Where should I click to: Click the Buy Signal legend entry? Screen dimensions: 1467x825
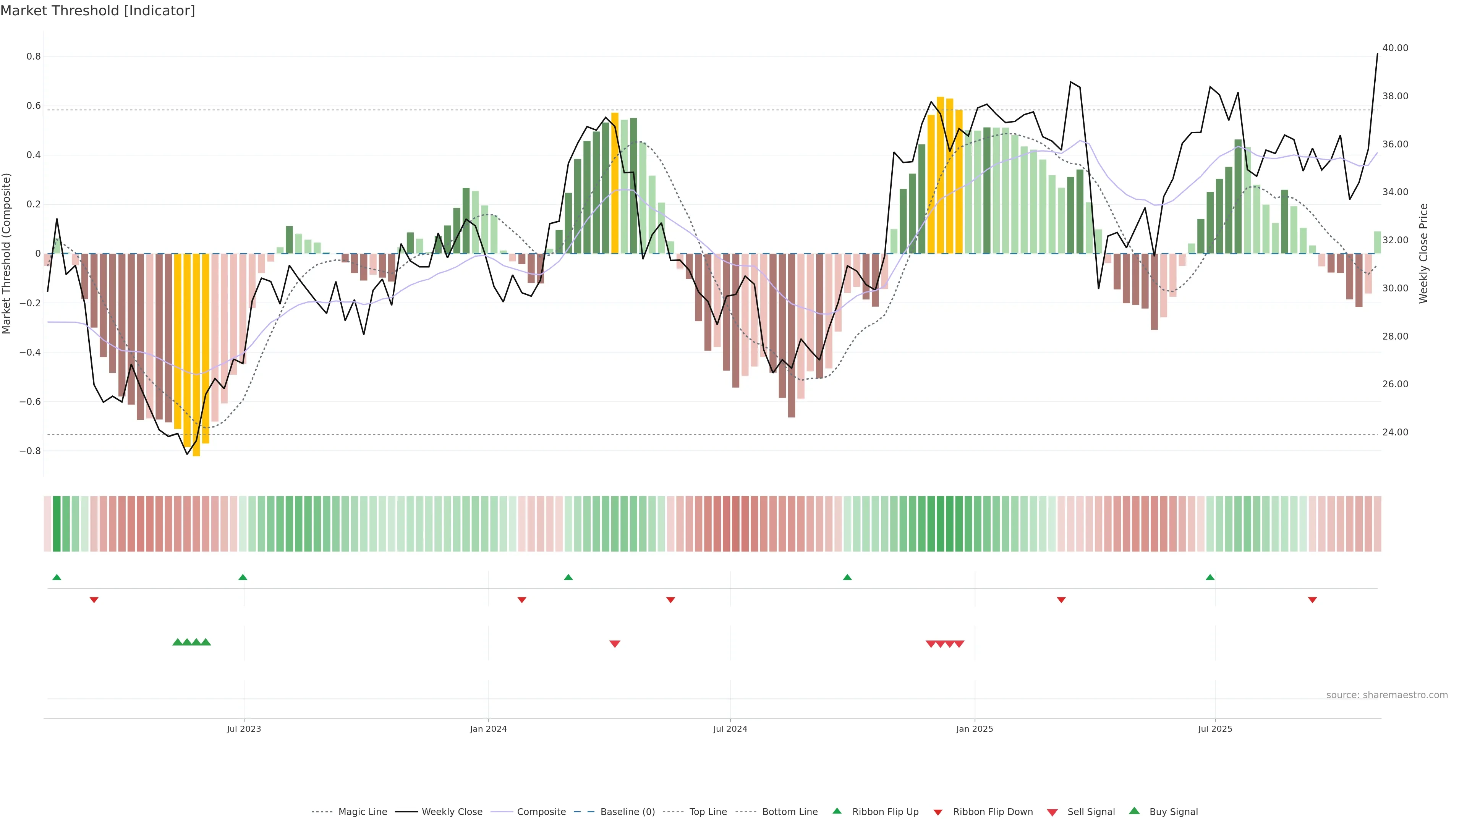point(1173,812)
